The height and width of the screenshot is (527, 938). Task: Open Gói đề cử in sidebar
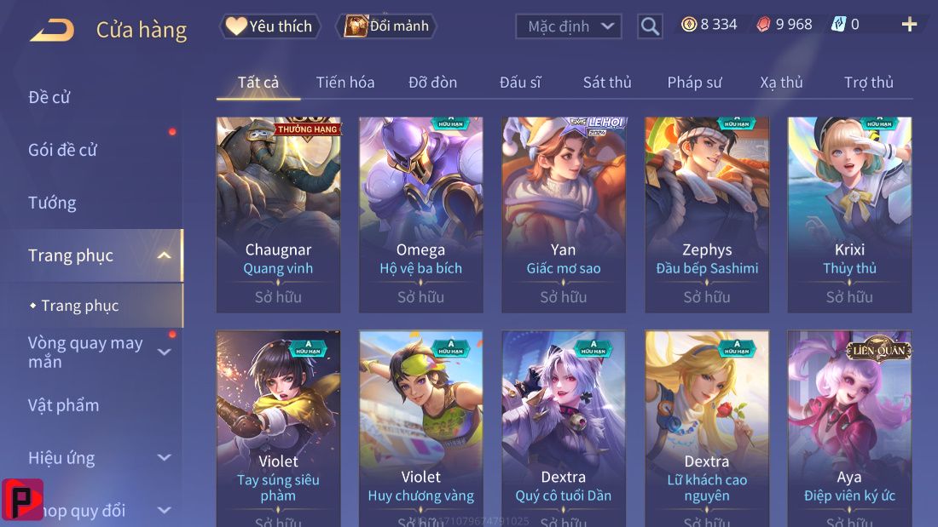tap(62, 149)
